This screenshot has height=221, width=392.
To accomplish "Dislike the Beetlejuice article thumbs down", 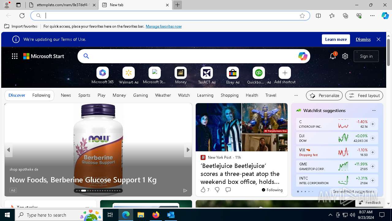I will pyautogui.click(x=217, y=190).
